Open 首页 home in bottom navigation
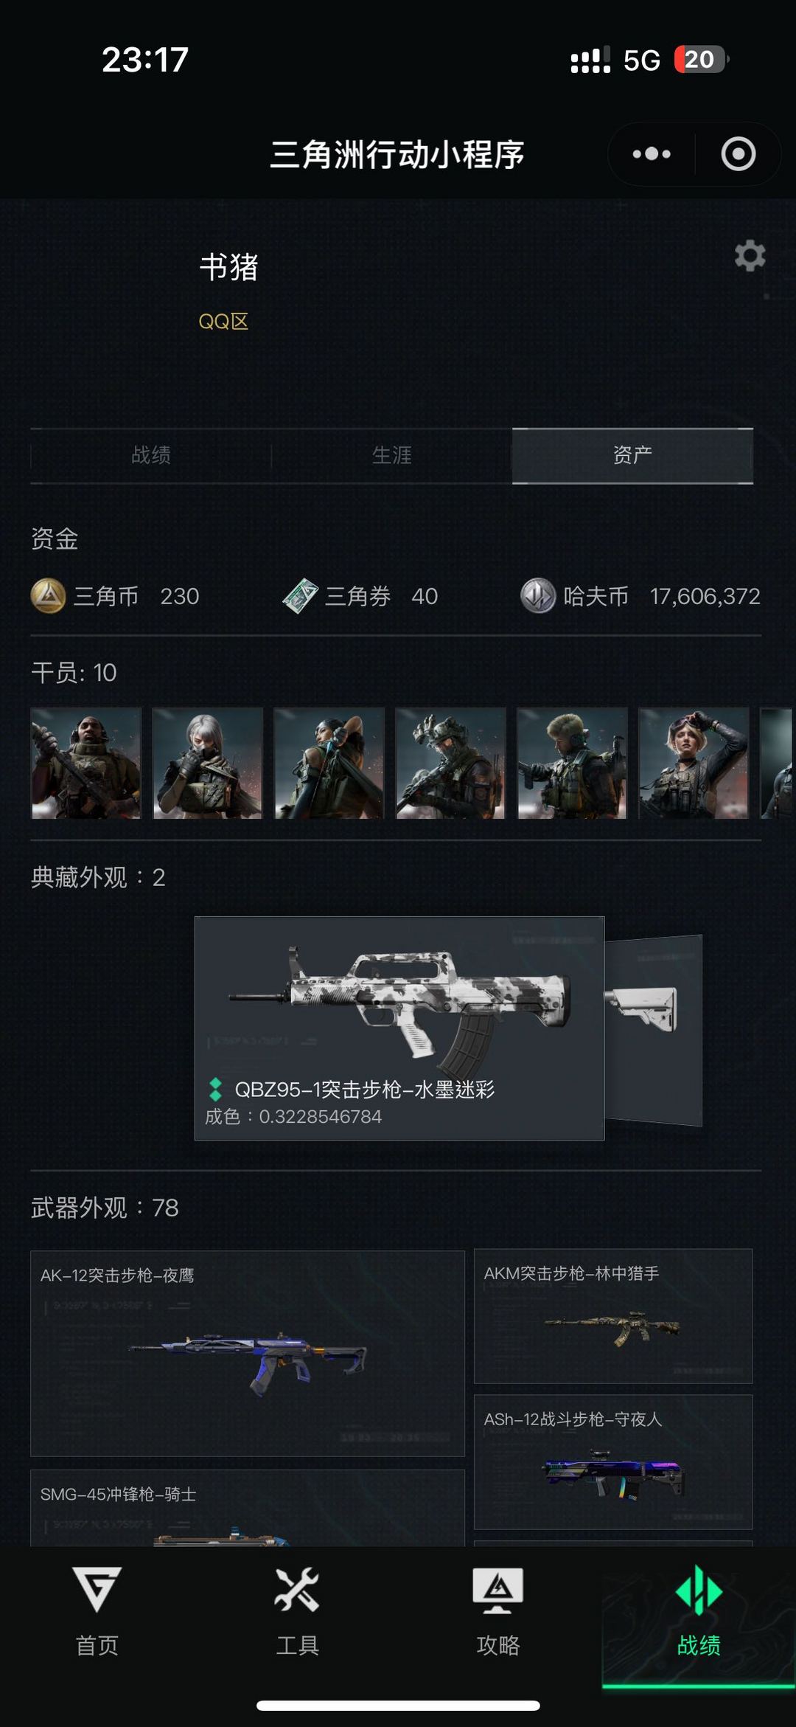Image resolution: width=796 pixels, height=1727 pixels. pyautogui.click(x=97, y=1613)
